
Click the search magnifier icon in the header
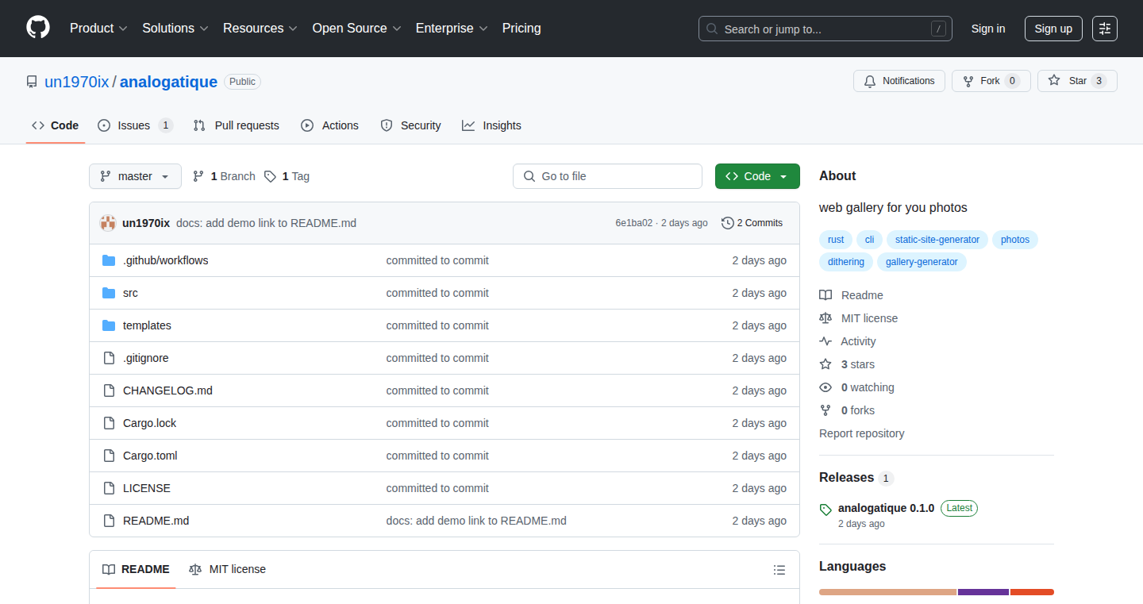pyautogui.click(x=712, y=29)
